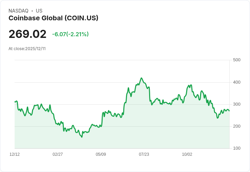
Task: Click the chart's highest peak near 07/23
Action: [142, 78]
